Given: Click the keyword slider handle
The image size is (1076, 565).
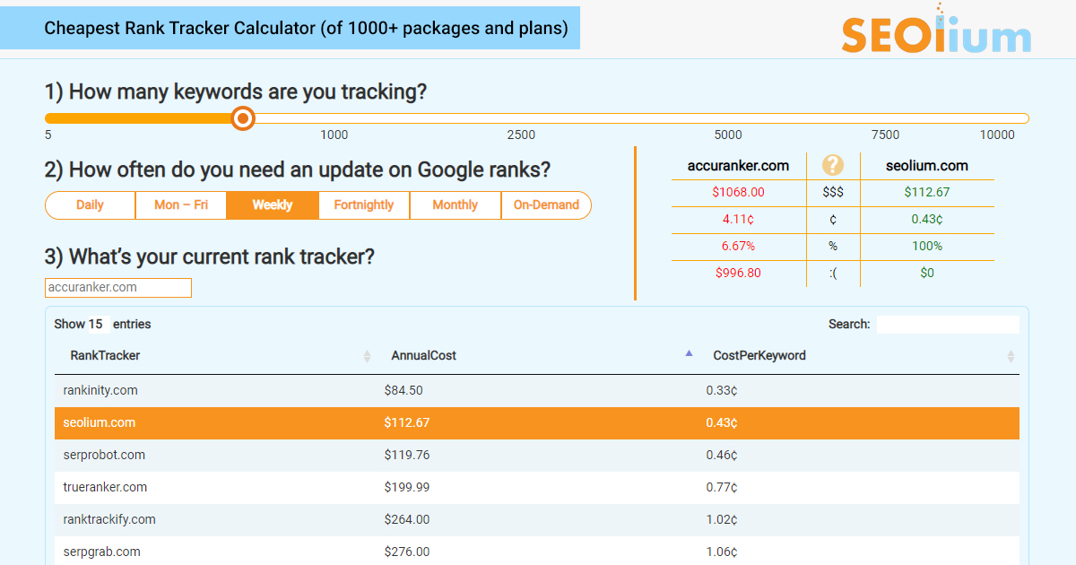Looking at the screenshot, I should tap(242, 118).
